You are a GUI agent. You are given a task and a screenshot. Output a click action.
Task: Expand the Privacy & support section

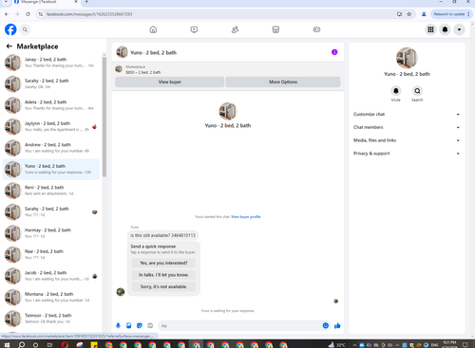point(407,154)
